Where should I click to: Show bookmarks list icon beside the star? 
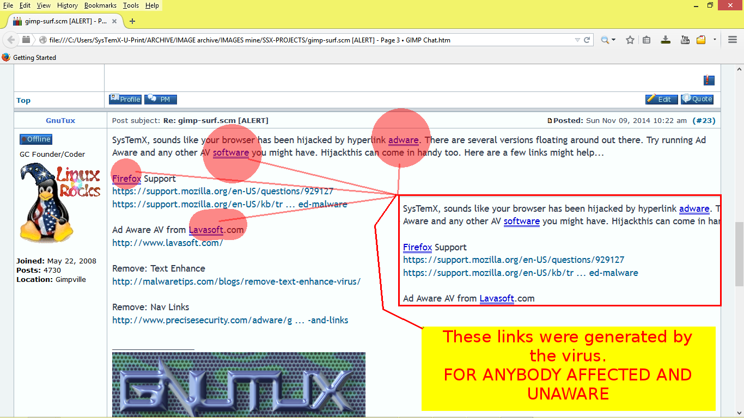point(647,40)
